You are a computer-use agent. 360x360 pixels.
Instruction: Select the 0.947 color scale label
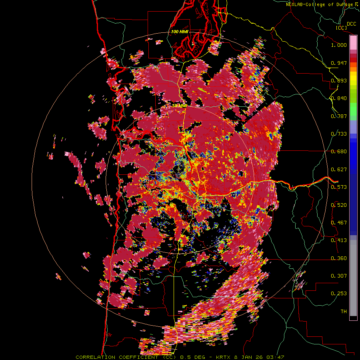(x=339, y=63)
